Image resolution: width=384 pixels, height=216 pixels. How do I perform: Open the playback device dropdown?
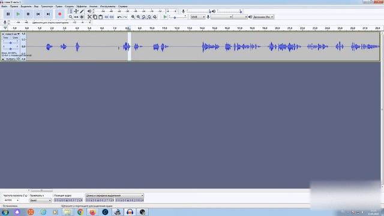pos(263,17)
